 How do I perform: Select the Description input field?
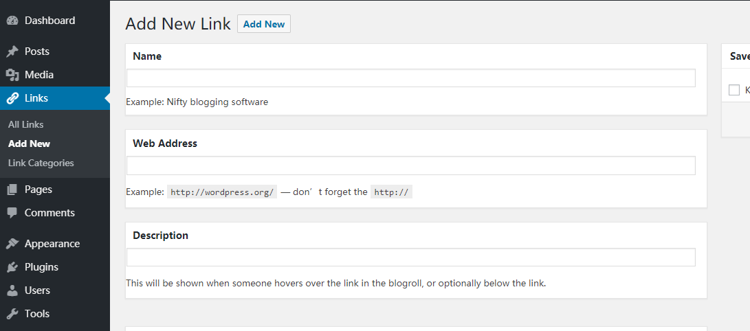411,258
